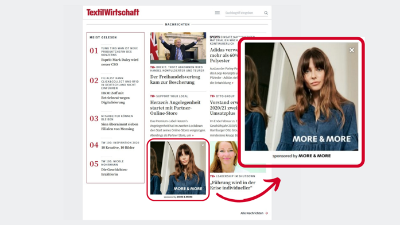400x225 pixels.
Task: Click the Alle Nachrichten arrow icon
Action: (x=266, y=213)
